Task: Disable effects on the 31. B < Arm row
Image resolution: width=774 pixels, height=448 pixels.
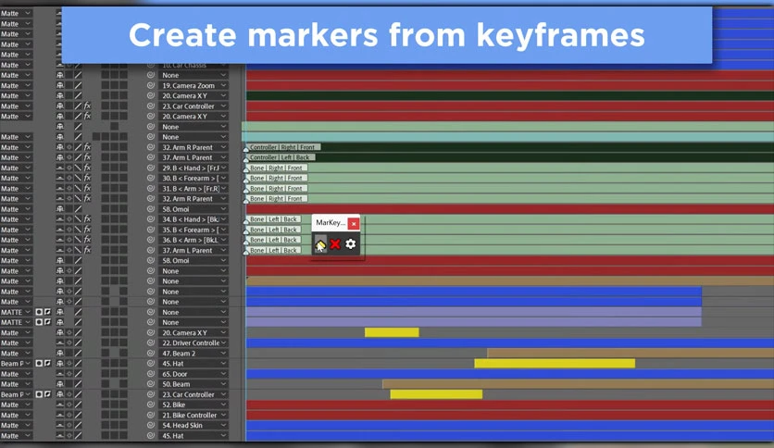Action: pos(87,189)
